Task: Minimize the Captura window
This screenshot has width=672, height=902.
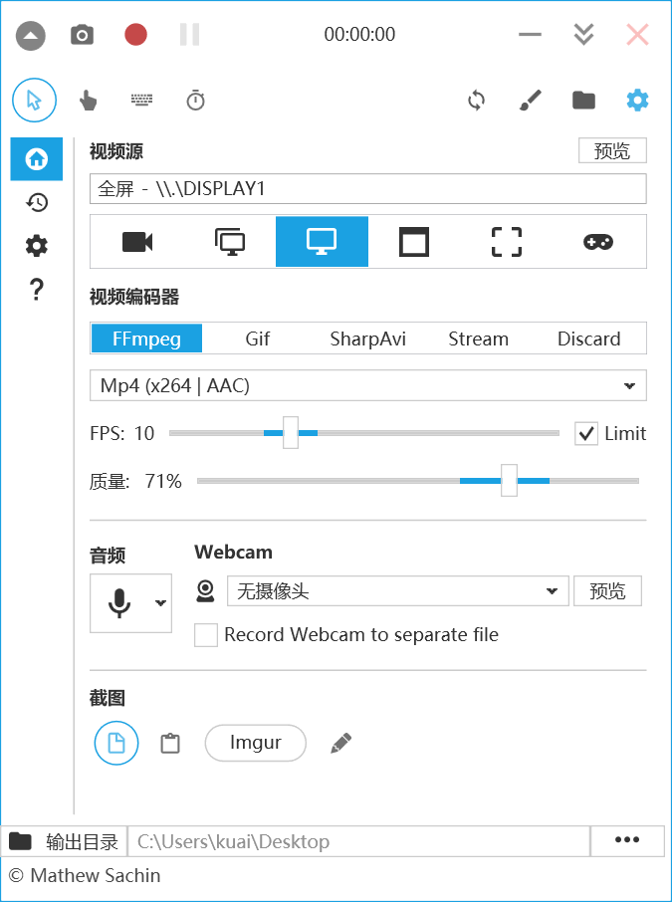Action: (530, 35)
